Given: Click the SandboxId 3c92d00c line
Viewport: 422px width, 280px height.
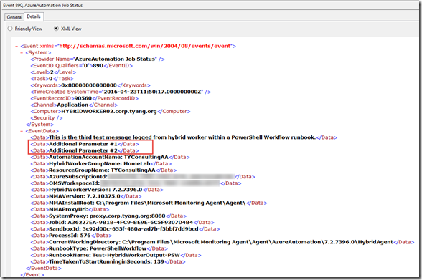Looking at the screenshot, I should coord(125,229).
